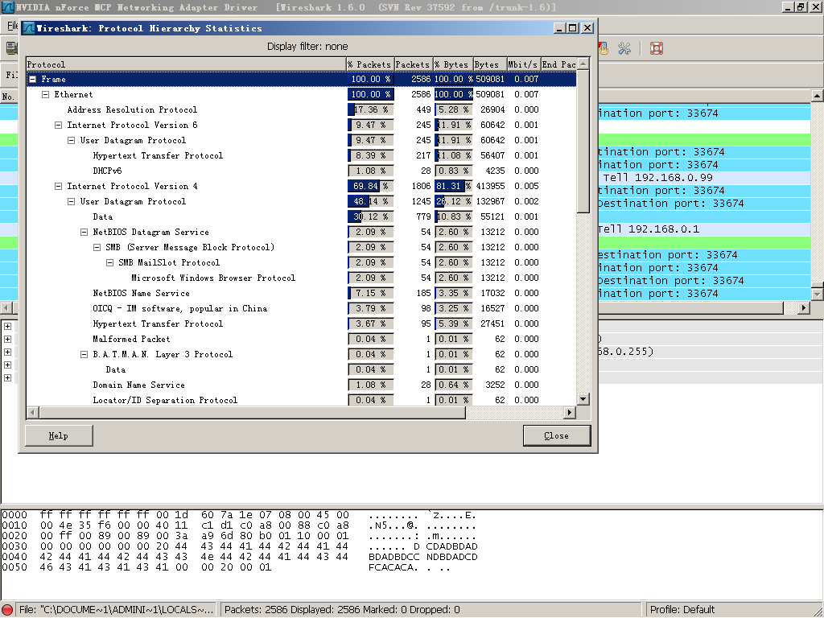Screen dimensions: 824x618
Task: Expand the first packet detail tree row
Action: point(7,327)
